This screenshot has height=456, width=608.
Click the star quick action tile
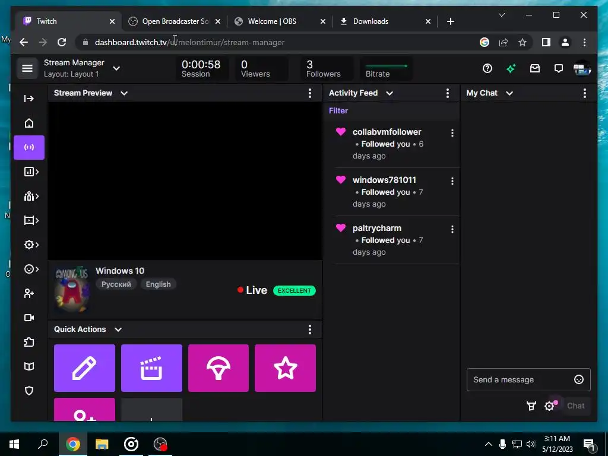click(286, 368)
